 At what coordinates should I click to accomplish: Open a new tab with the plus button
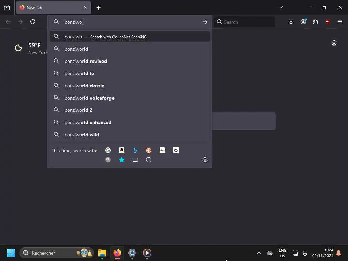click(99, 8)
